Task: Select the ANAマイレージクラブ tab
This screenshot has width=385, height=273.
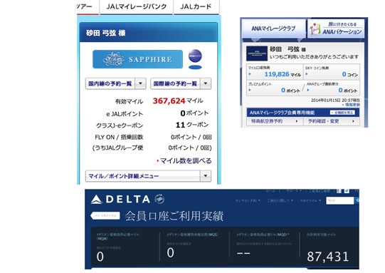Action: pyautogui.click(x=273, y=29)
